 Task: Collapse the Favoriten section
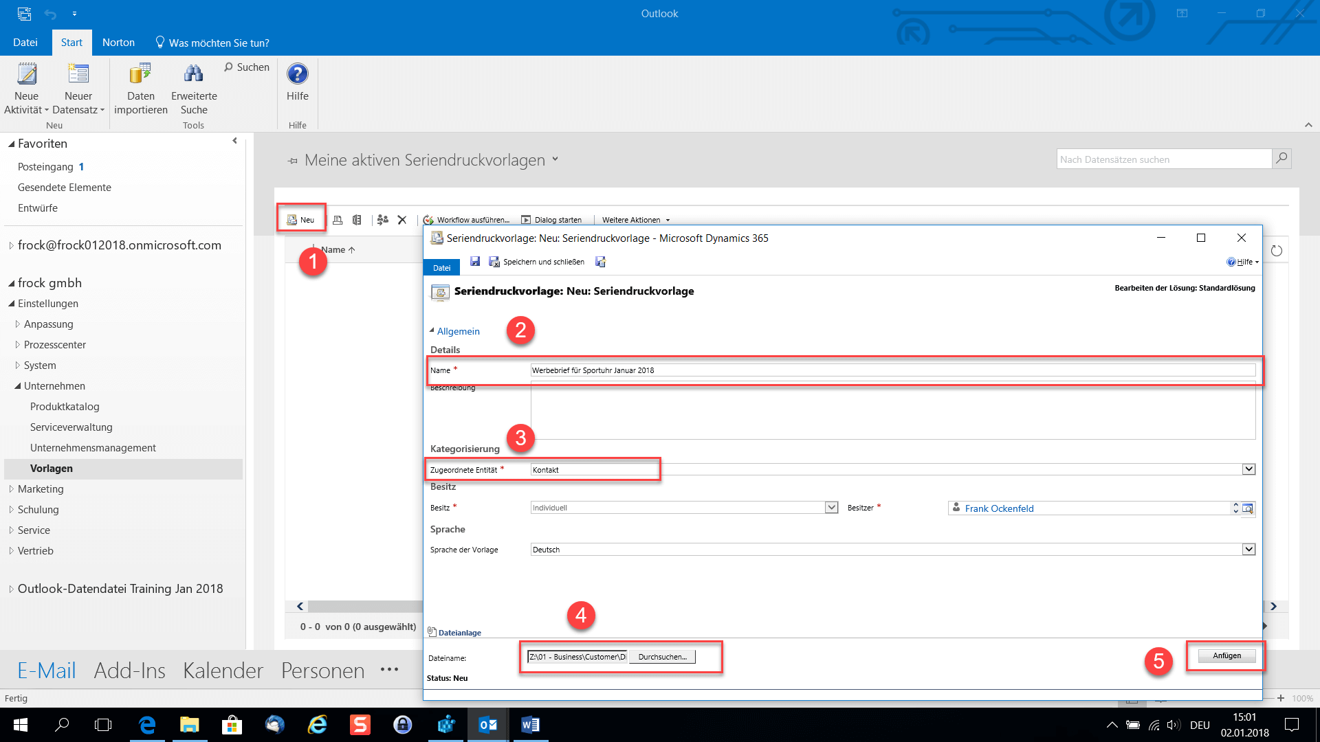tap(12, 144)
